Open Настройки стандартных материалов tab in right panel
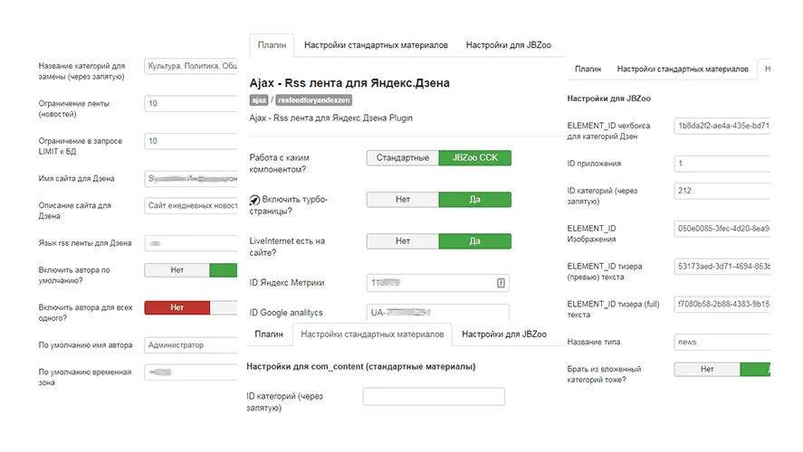803x452 pixels. 683,69
